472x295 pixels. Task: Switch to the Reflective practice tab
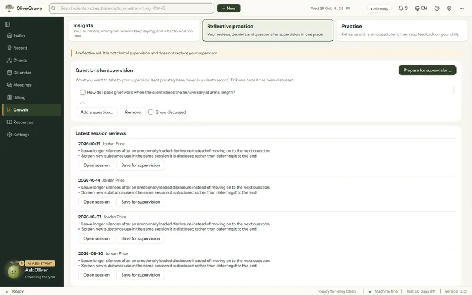point(268,31)
